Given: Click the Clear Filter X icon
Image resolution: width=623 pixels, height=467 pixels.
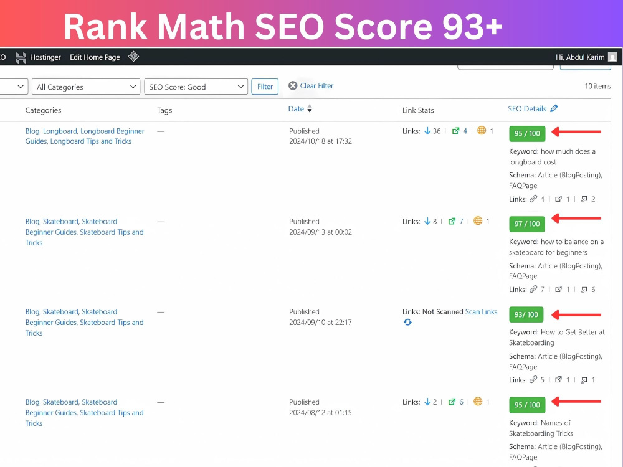Looking at the screenshot, I should click(x=293, y=86).
